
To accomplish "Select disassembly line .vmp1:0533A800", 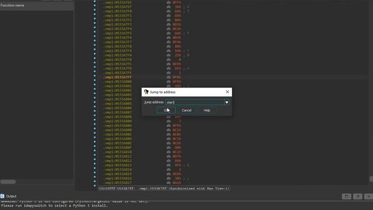I will [118, 82].
